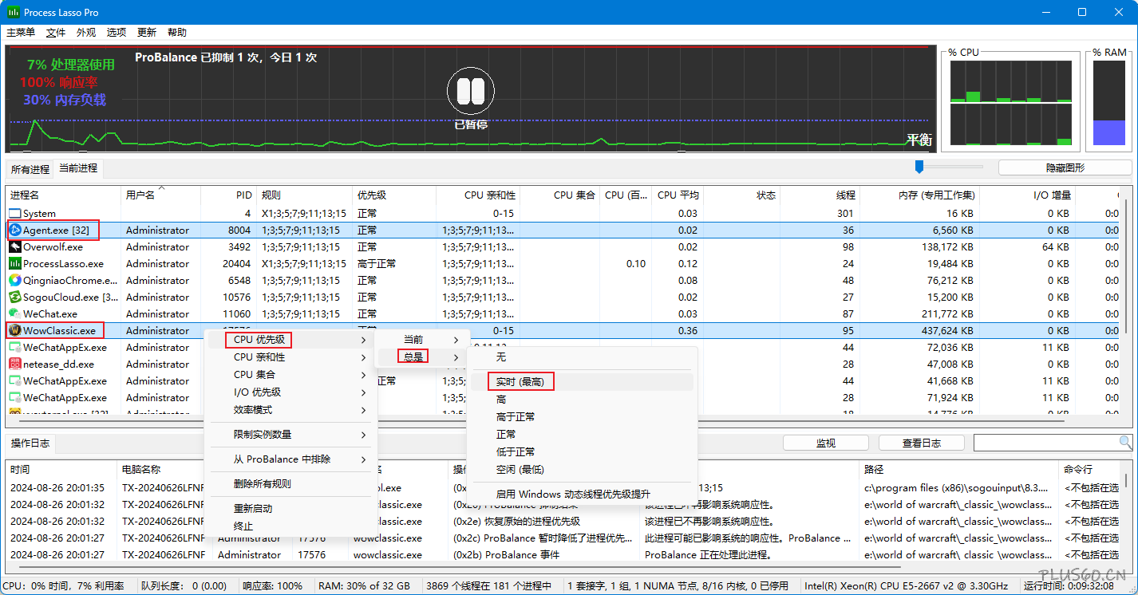Screen dimensions: 1138x595
Task: Click the netease_dd.exe process icon
Action: click(x=14, y=364)
